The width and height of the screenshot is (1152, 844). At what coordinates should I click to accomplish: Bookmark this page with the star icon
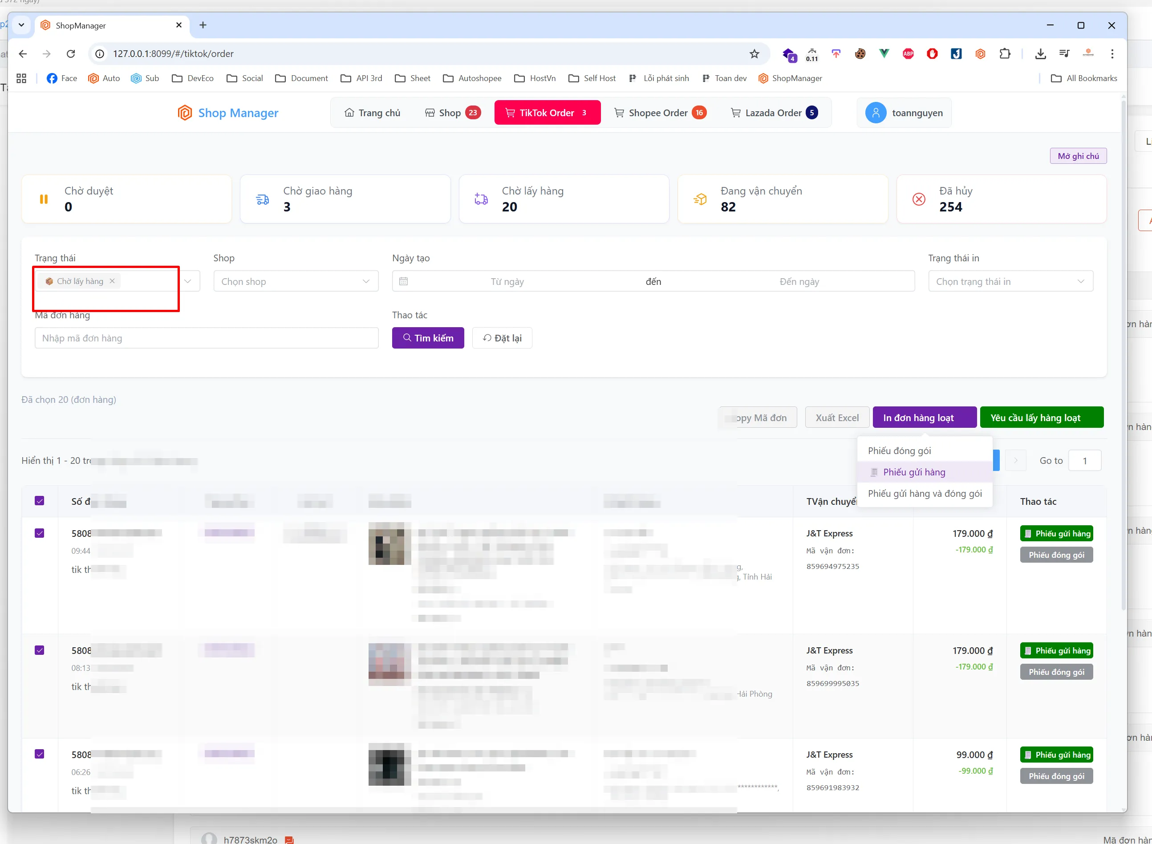[754, 54]
